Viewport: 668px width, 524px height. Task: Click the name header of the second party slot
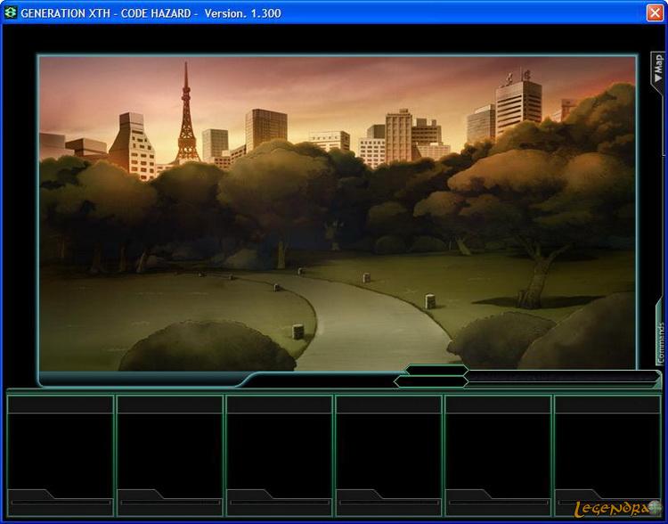pos(170,405)
